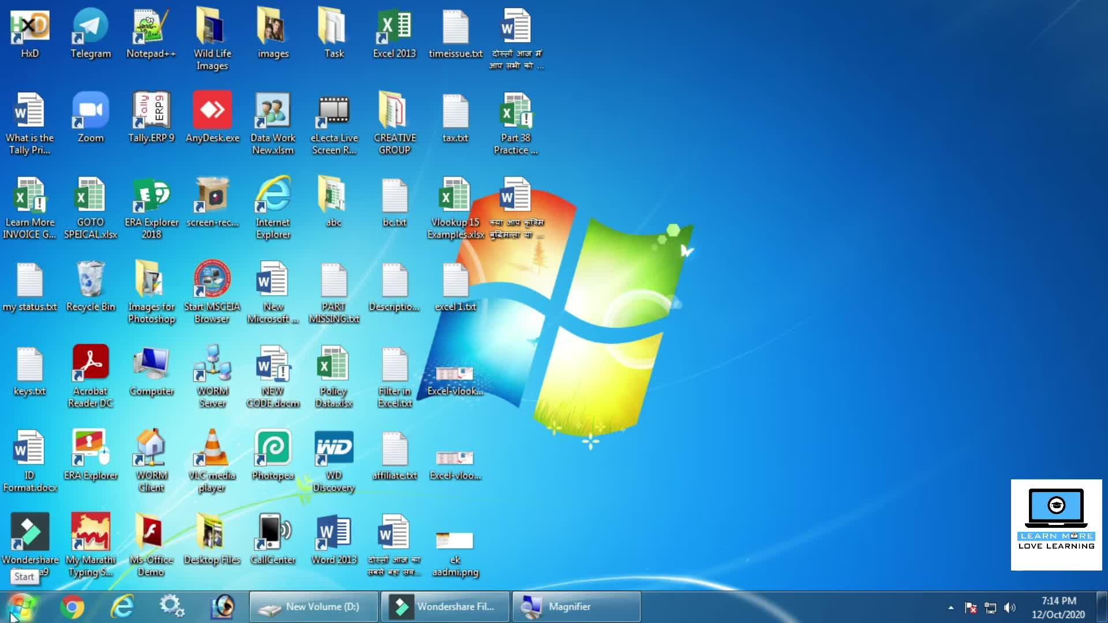
Task: Select the Recycle Bin
Action: pyautogui.click(x=91, y=287)
